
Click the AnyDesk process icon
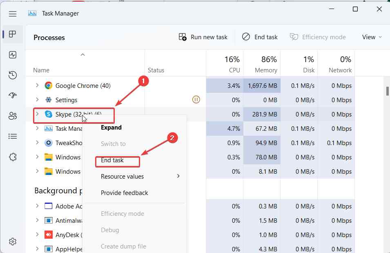[x=49, y=235]
